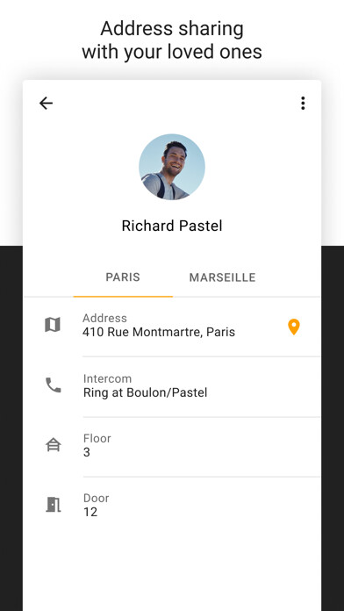Click the Door field label
The image size is (344, 611).
tap(96, 498)
